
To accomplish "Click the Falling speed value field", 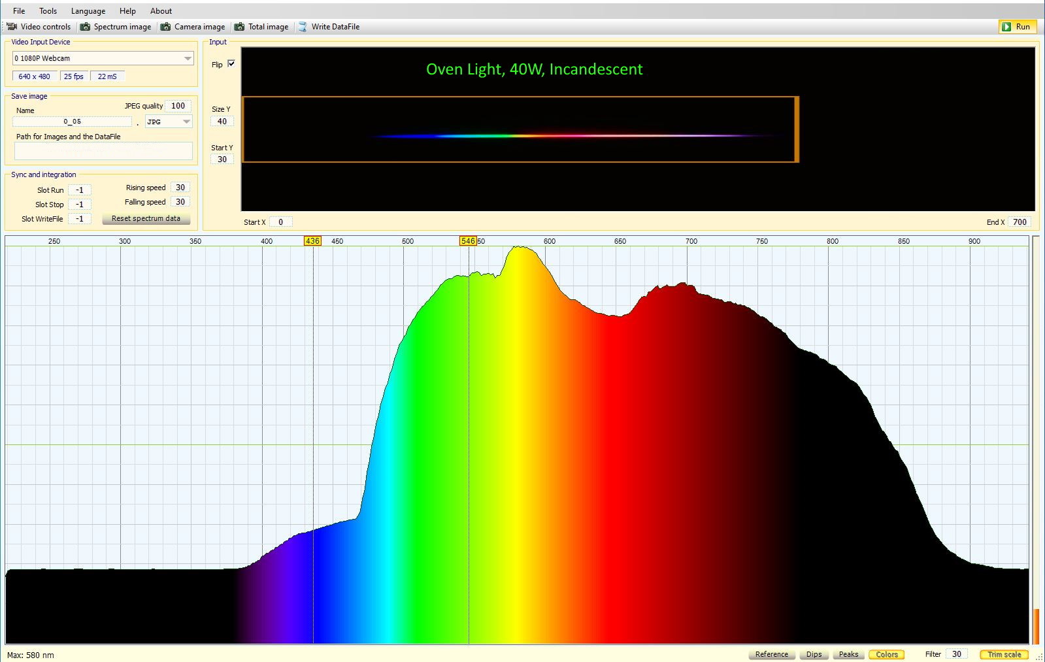I will point(180,202).
